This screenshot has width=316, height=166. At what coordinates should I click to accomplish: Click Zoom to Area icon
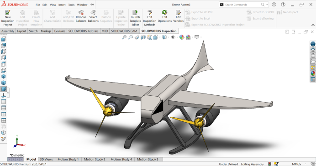131,37
